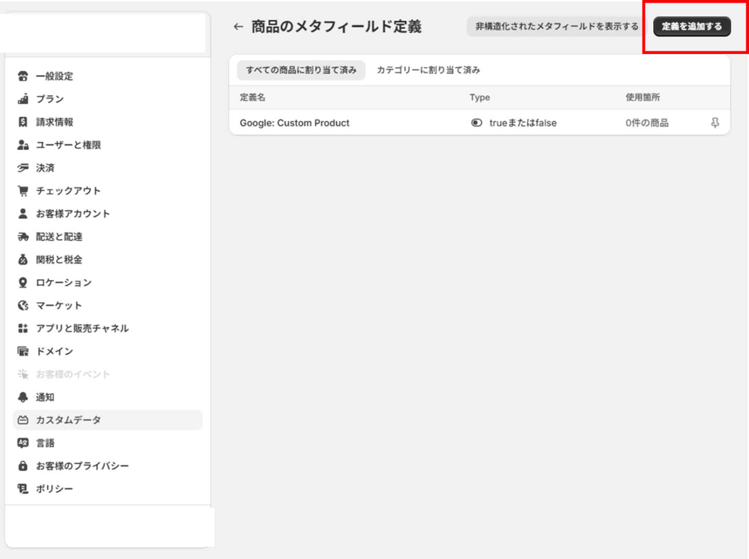Switch to すべての商品に割り当て済み tab
Screen dimensions: 749x559
coord(301,70)
